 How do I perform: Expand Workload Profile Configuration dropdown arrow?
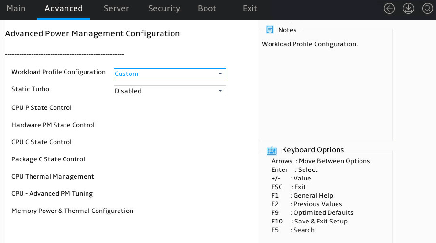point(220,74)
